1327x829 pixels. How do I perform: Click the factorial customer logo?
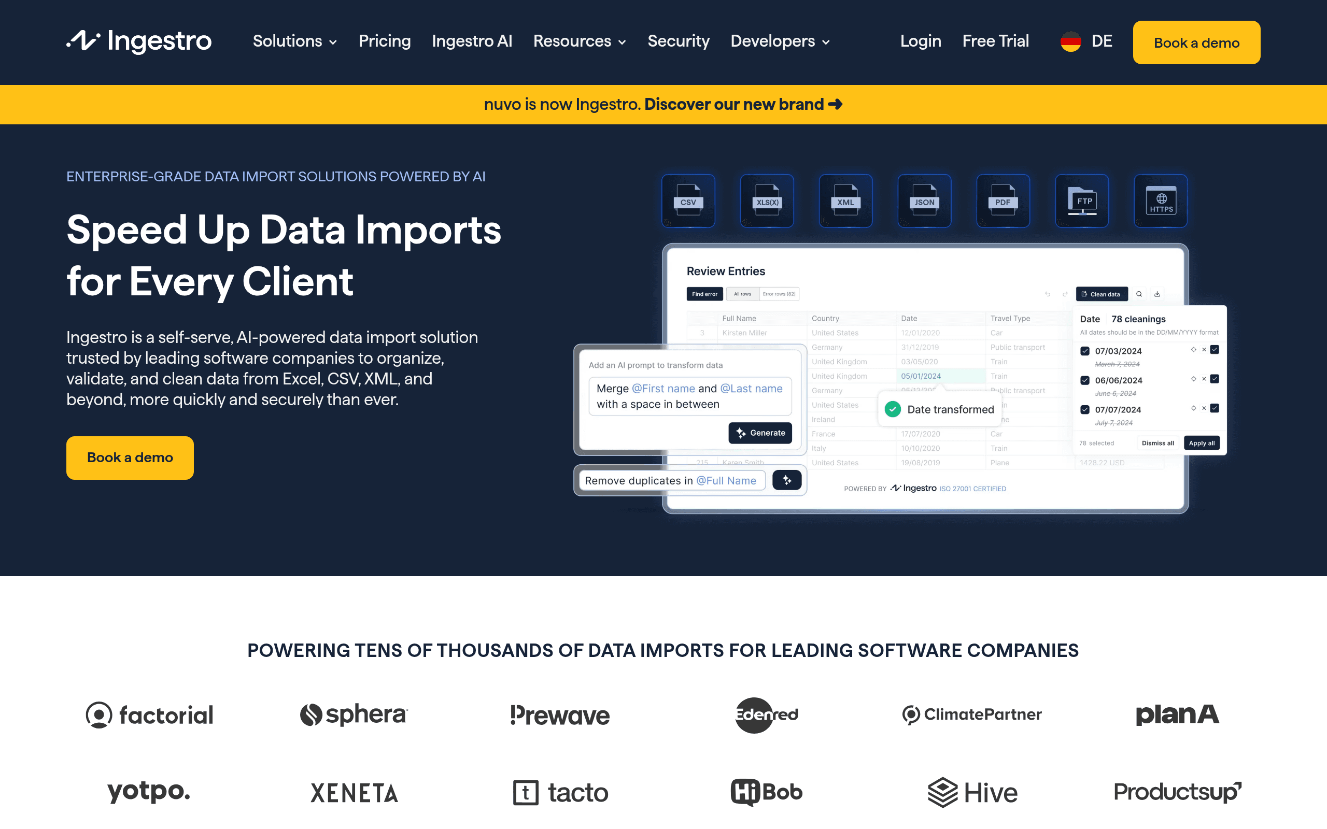pyautogui.click(x=149, y=715)
